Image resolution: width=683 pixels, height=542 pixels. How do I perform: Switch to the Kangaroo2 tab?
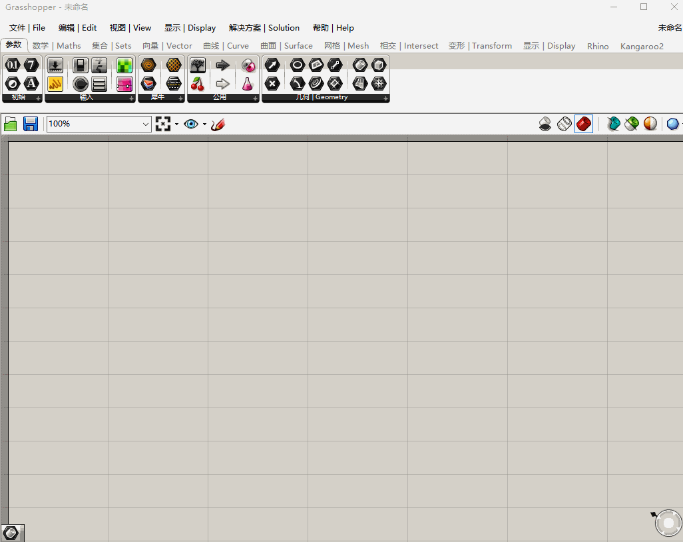(x=642, y=46)
